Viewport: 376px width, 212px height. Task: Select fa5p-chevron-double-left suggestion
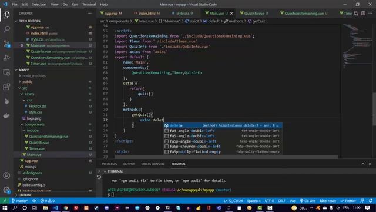[223, 147]
